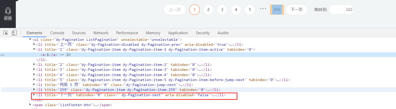Click the dy-Pagination-item-active class text
The width and height of the screenshot is (396, 109).
[196, 49]
